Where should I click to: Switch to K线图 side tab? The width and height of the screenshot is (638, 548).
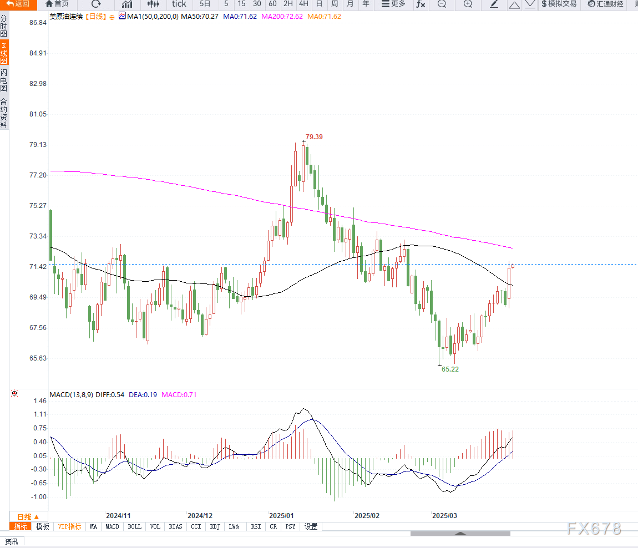coord(4,53)
